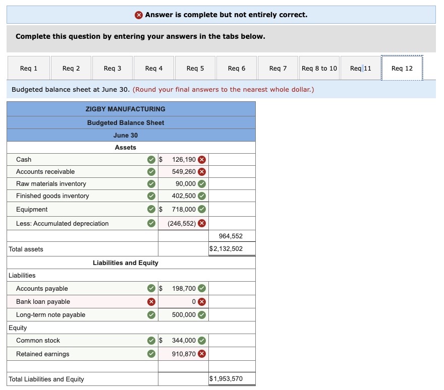Viewport: 444px width, 390px height.
Task: Click green check beside Raw materials inventory label
Action: (x=151, y=184)
